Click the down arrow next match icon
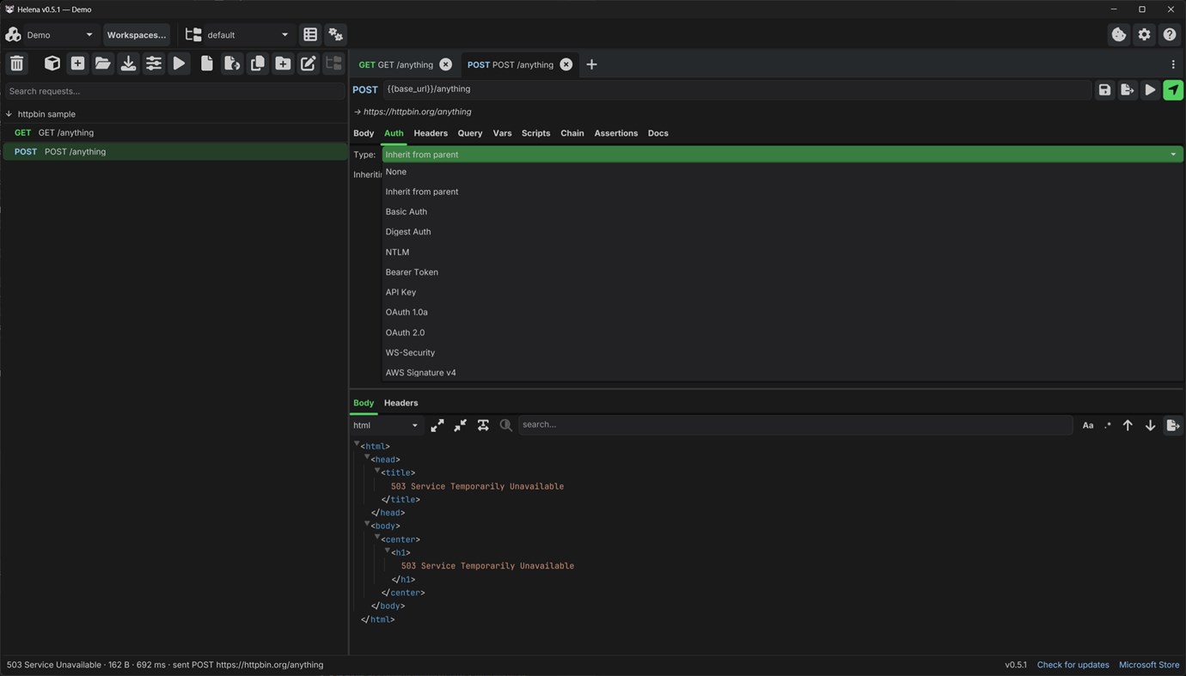 [1150, 425]
